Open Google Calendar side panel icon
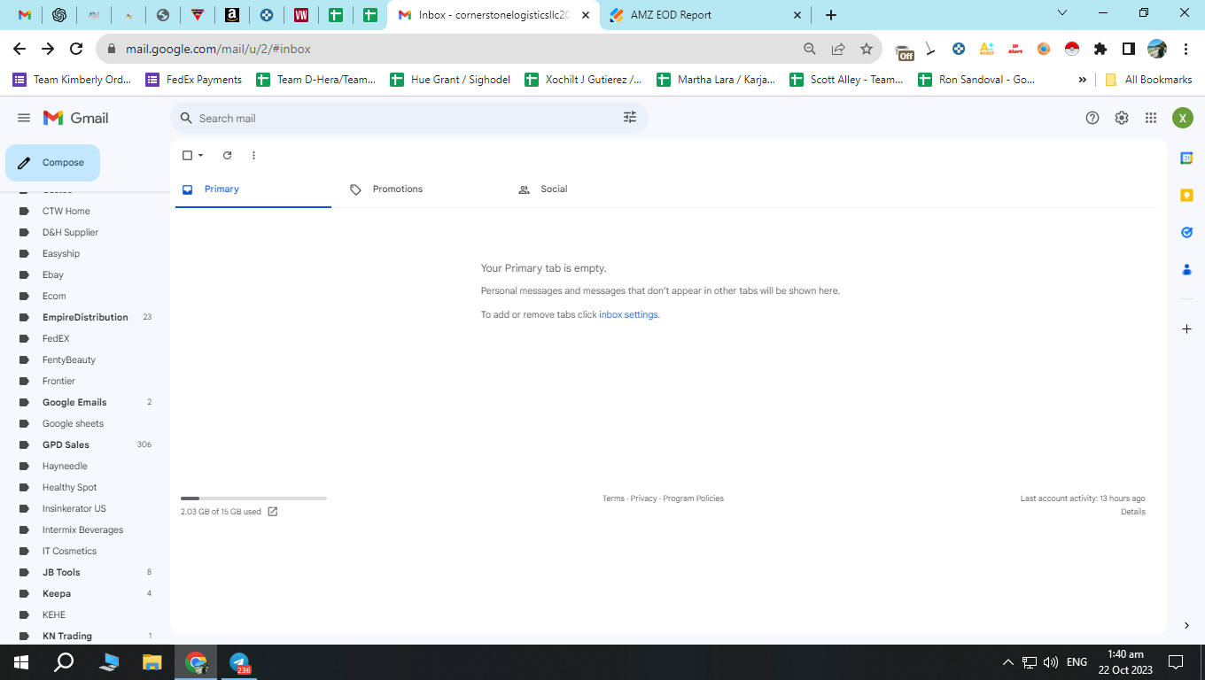The height and width of the screenshot is (680, 1205). [1186, 158]
